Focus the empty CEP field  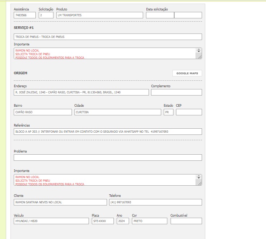tap(189, 112)
